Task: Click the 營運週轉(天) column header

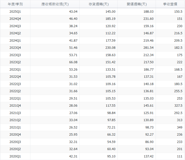Action: [137, 4]
